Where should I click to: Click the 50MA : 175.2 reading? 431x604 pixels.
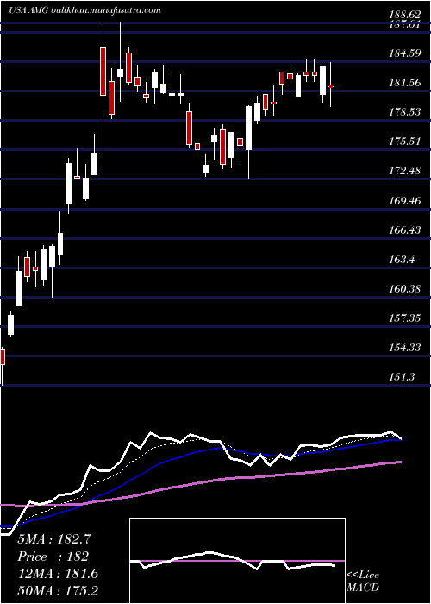coord(58,591)
